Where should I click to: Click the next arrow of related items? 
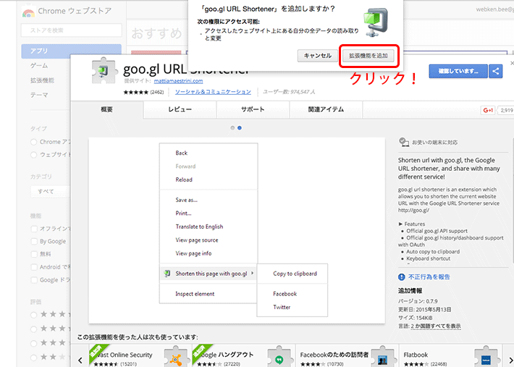[x=511, y=360]
